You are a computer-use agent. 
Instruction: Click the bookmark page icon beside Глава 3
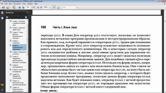11,32
